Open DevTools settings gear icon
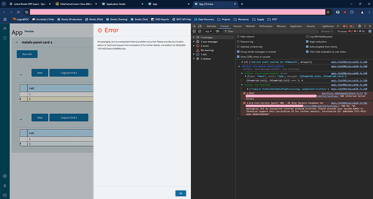The width and height of the screenshot is (373, 199). coord(359,26)
